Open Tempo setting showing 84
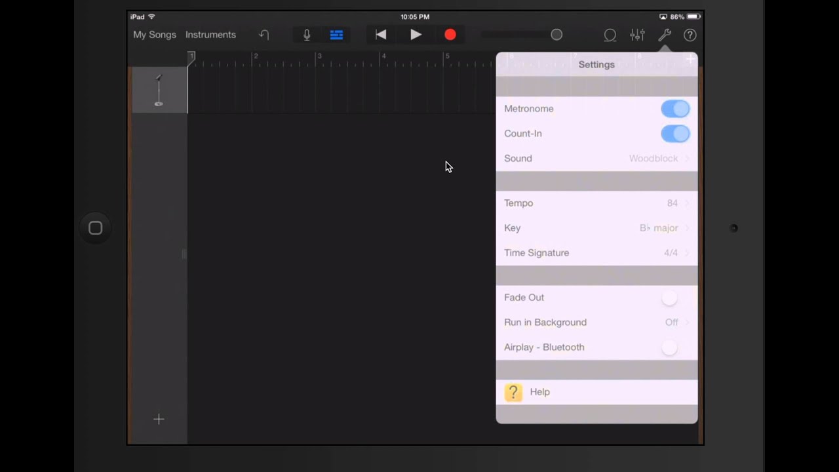The image size is (839, 472). click(596, 203)
